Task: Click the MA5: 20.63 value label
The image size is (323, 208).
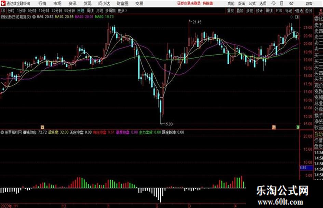Action: point(45,17)
